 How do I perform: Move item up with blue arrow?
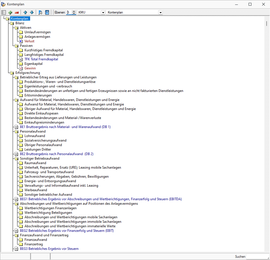point(25,12)
